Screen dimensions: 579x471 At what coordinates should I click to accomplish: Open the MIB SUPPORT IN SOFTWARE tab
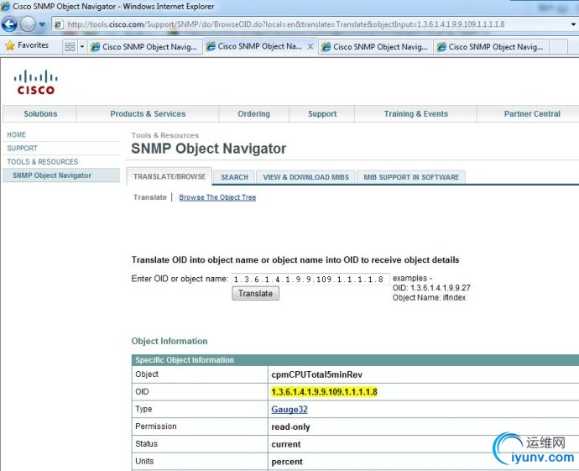411,177
